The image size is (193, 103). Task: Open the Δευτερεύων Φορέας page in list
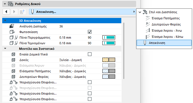coord(166,24)
